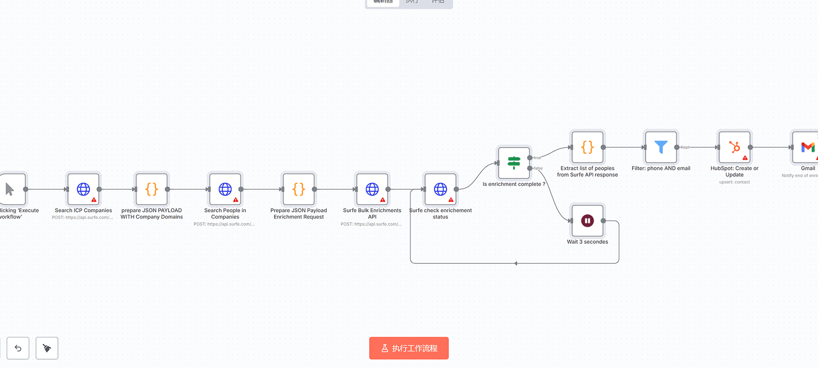Screen dimensions: 818x368
Task: Select the prepare JSON PAYLOAD code node
Action: tap(151, 189)
